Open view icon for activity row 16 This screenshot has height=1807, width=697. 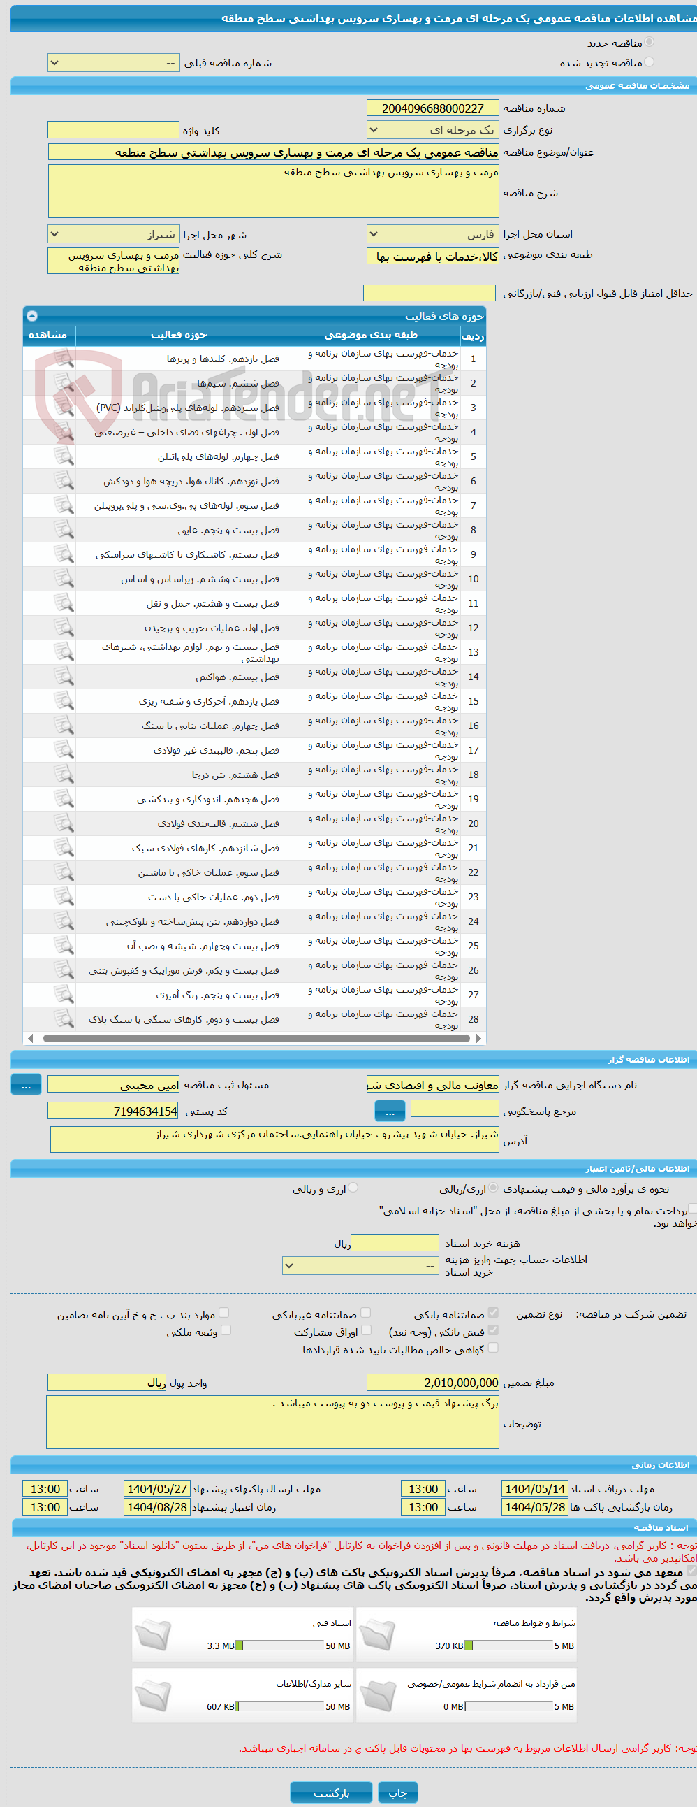(x=64, y=726)
